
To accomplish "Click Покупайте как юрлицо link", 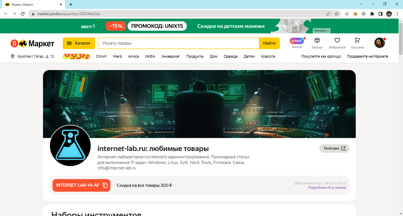I will [x=321, y=56].
